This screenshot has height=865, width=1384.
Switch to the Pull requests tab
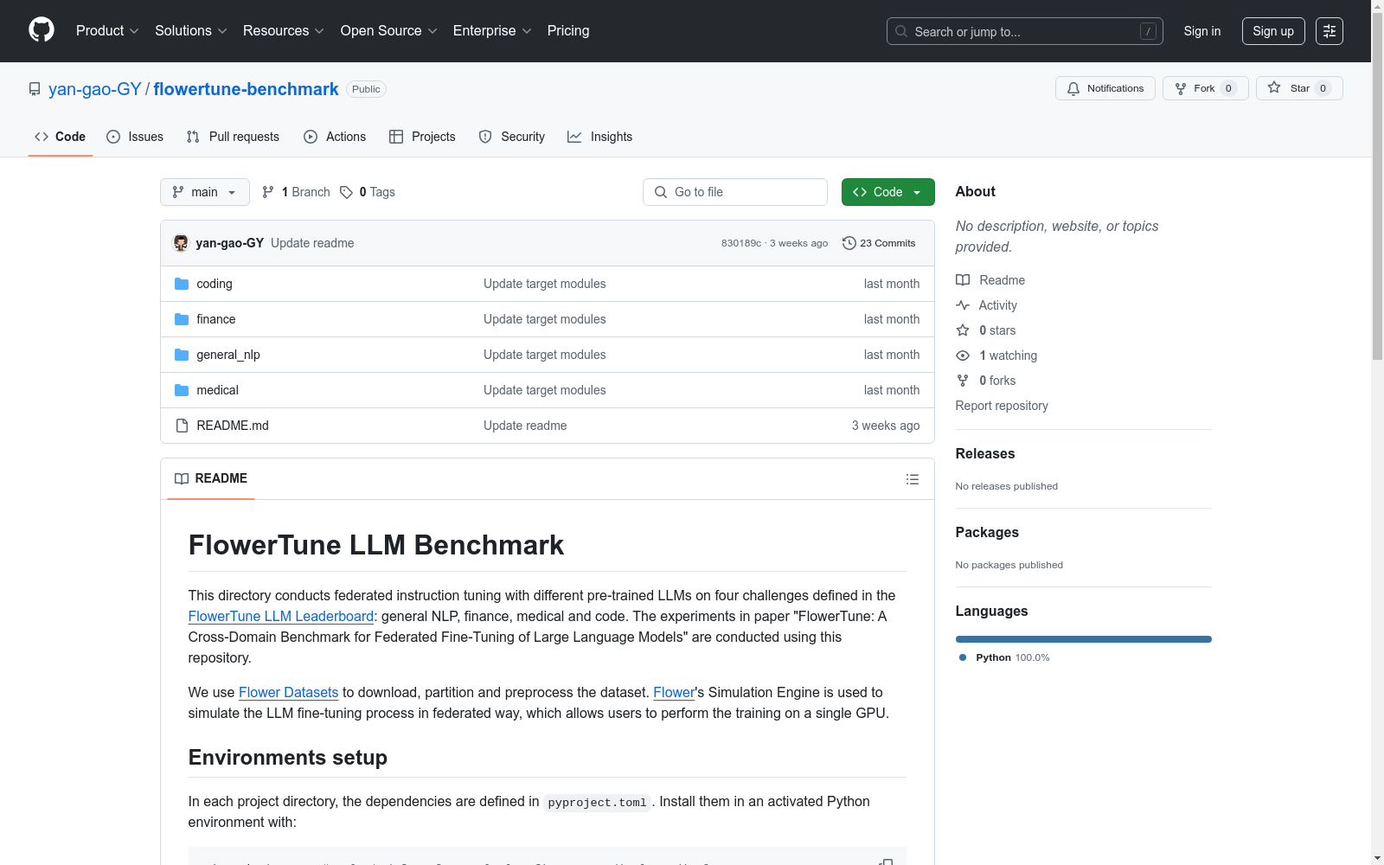(x=233, y=137)
